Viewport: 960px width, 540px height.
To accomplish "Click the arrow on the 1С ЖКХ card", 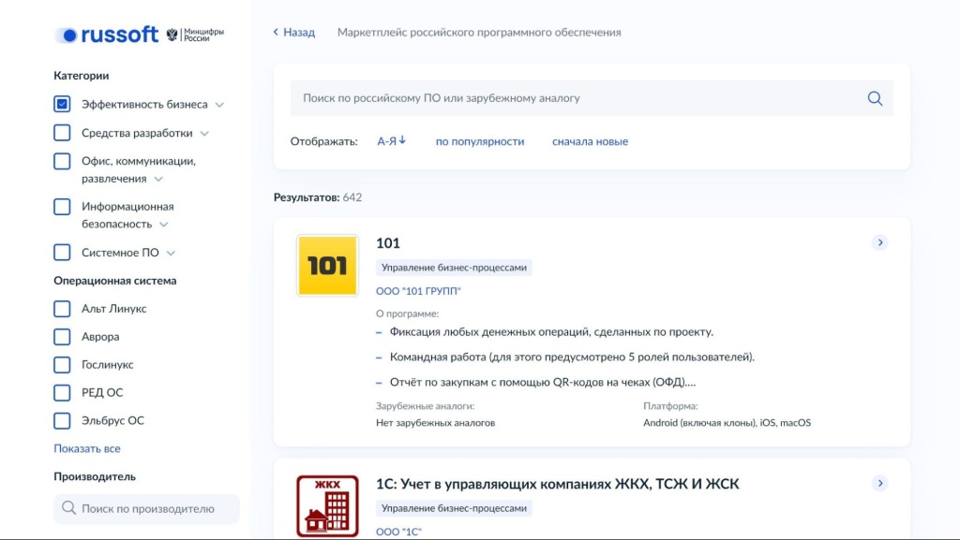I will click(x=879, y=483).
